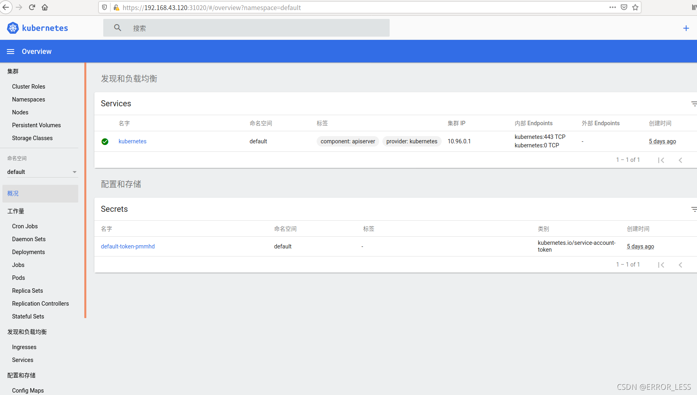The image size is (697, 395).
Task: Open Ingresses in sidebar
Action: [x=24, y=347]
